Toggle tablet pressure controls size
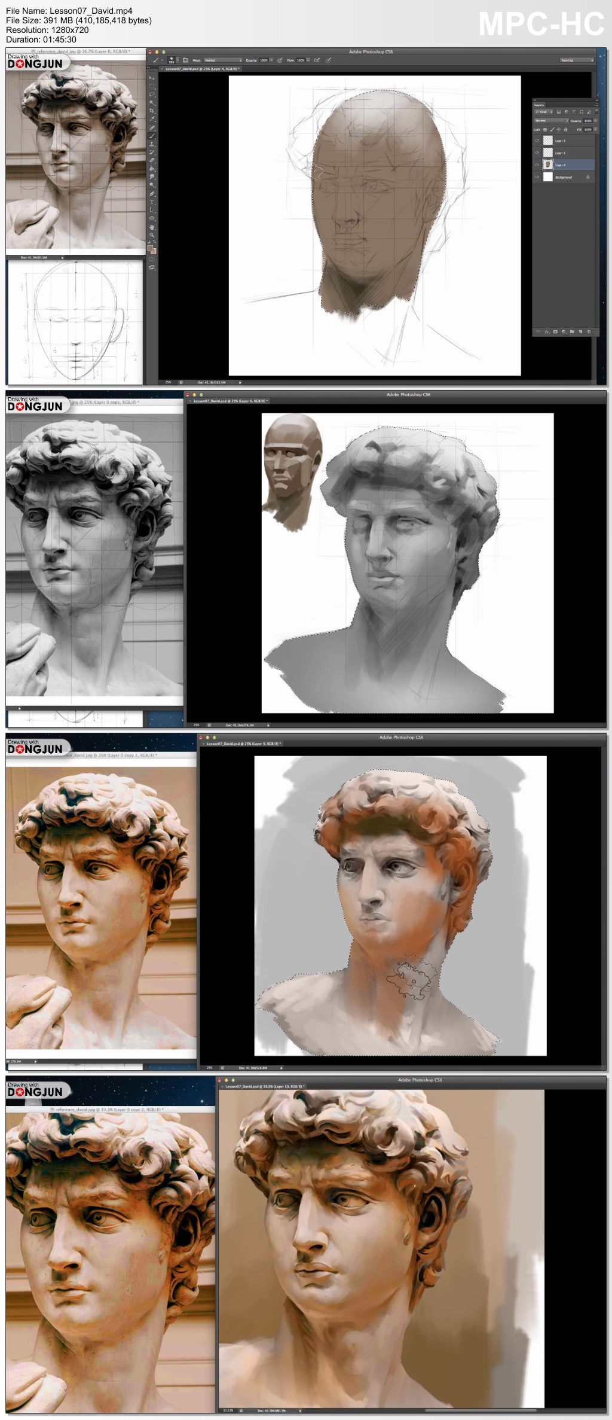 click(x=328, y=60)
